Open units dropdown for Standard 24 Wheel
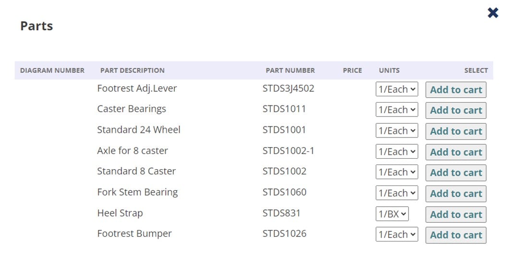This screenshot has width=506, height=254. click(x=397, y=131)
